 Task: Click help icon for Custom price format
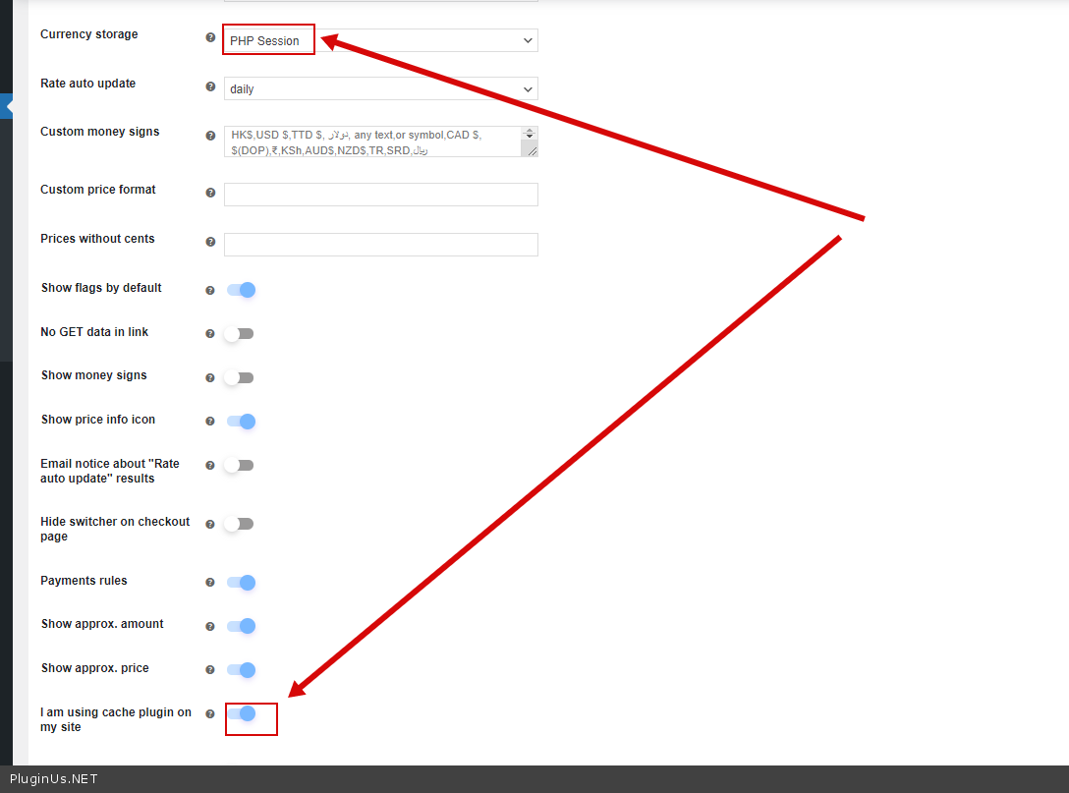[x=210, y=193]
